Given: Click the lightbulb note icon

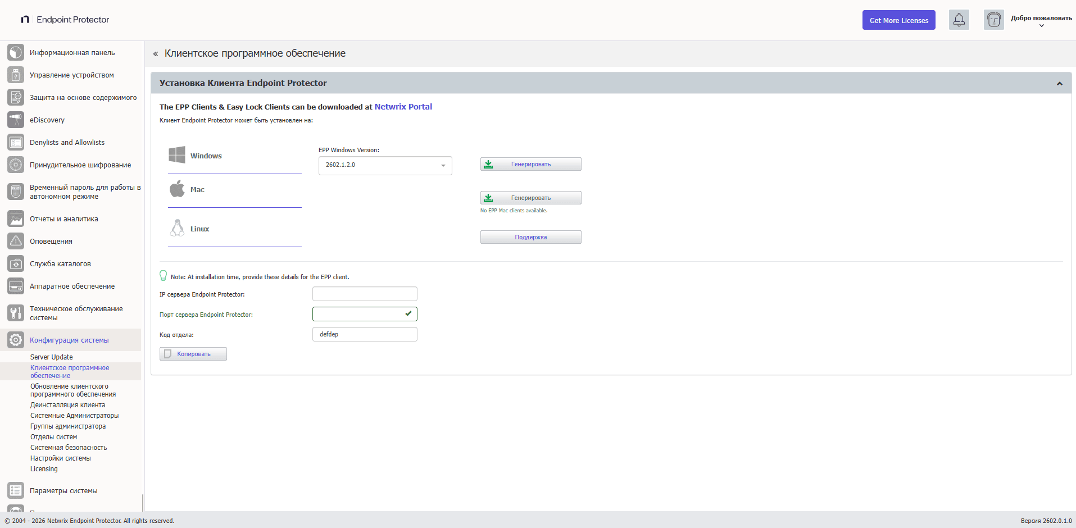Looking at the screenshot, I should coord(164,276).
